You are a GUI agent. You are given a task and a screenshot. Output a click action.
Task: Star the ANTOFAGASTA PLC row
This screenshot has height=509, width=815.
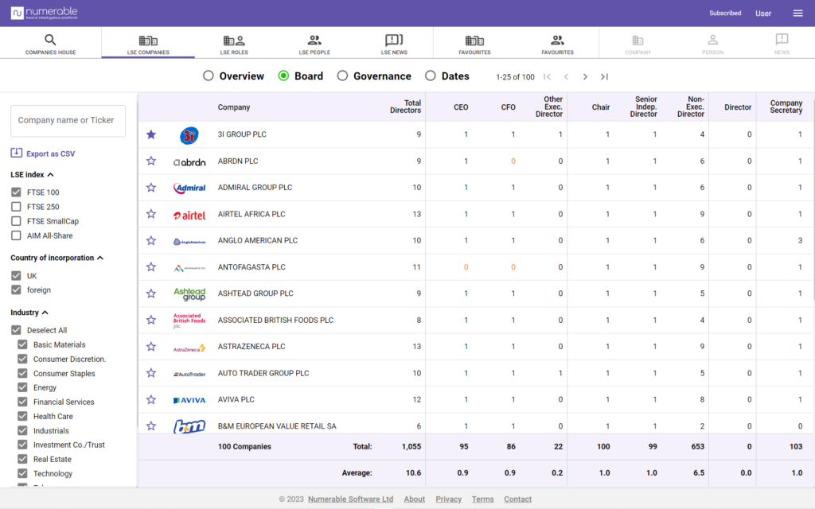(151, 267)
